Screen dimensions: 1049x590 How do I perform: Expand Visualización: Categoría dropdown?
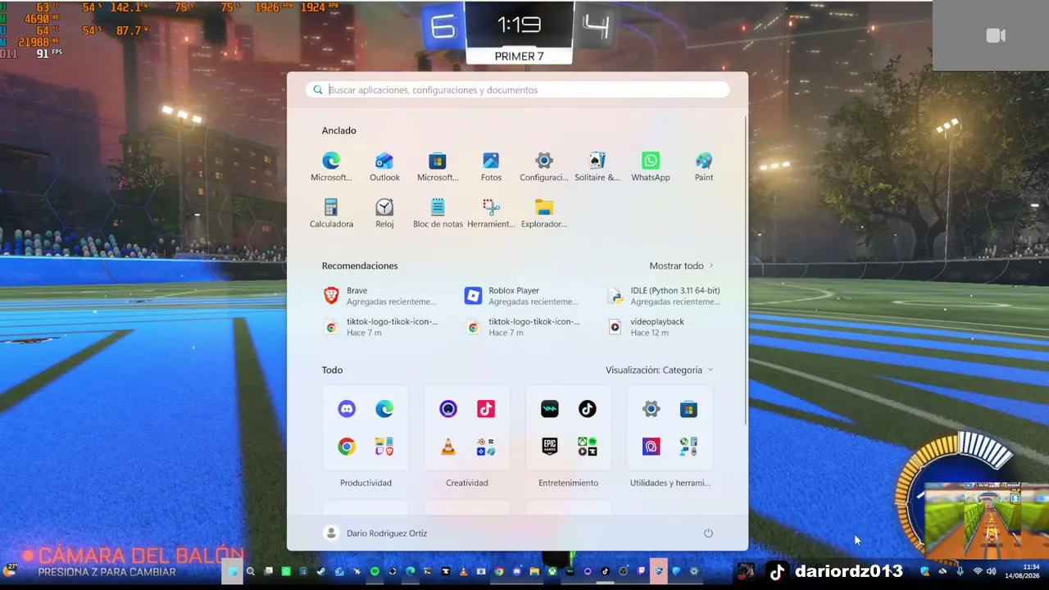click(x=660, y=370)
